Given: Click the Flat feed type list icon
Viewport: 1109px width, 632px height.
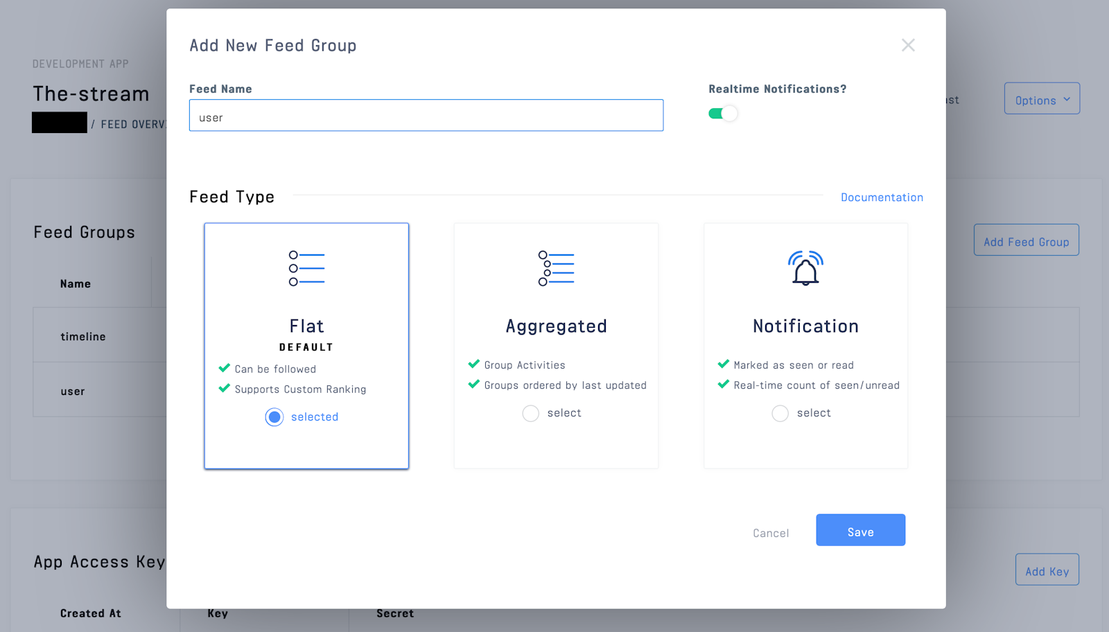Looking at the screenshot, I should point(306,268).
